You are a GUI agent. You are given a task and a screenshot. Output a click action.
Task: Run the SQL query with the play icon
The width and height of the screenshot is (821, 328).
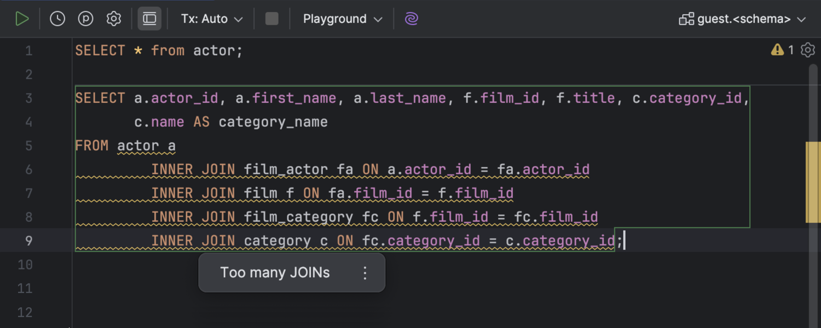point(22,18)
